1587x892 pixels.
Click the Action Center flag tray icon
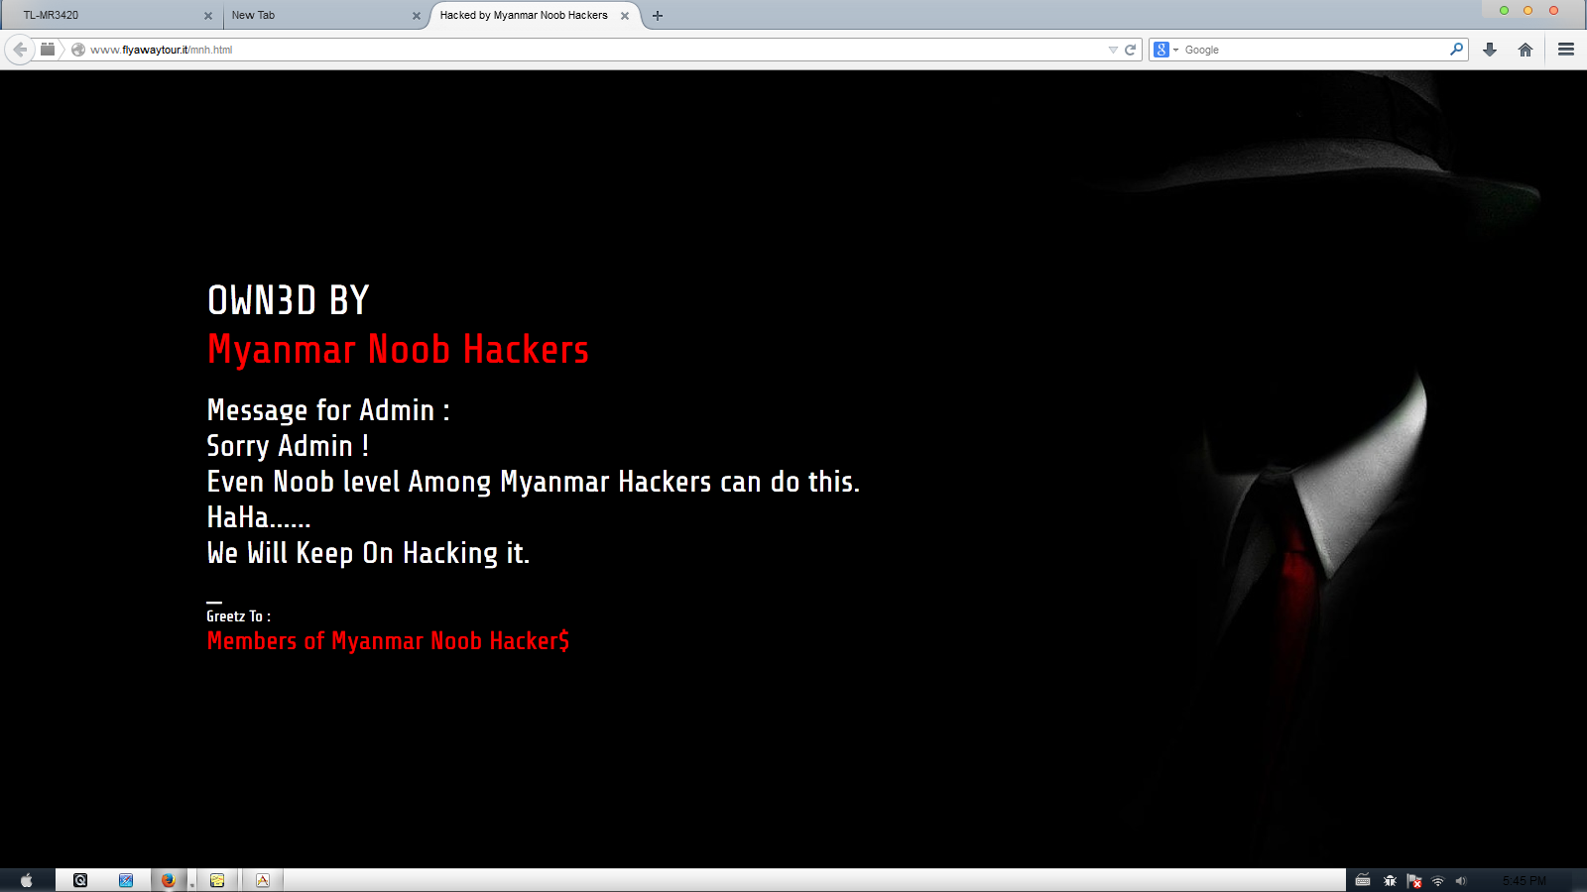(x=1414, y=881)
